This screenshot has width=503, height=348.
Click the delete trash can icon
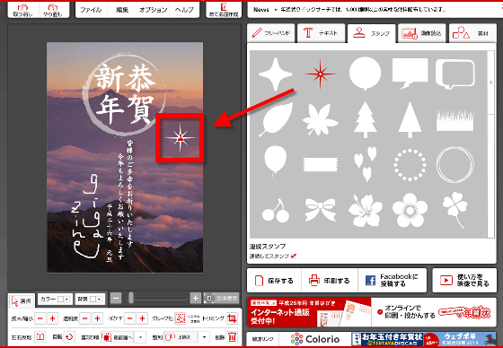(x=233, y=336)
